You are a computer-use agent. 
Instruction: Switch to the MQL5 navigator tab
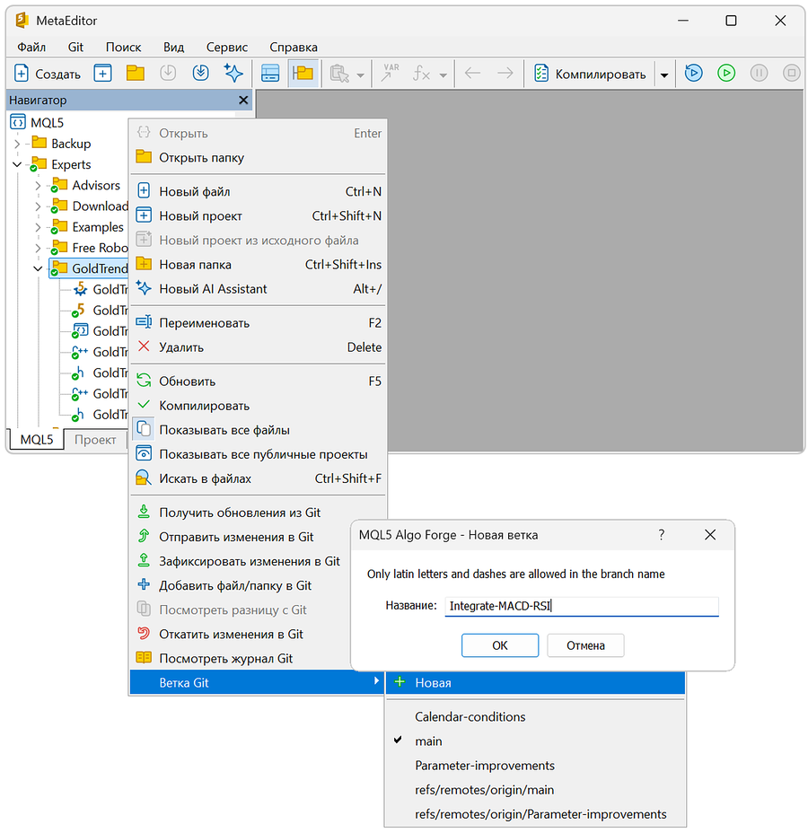click(37, 439)
